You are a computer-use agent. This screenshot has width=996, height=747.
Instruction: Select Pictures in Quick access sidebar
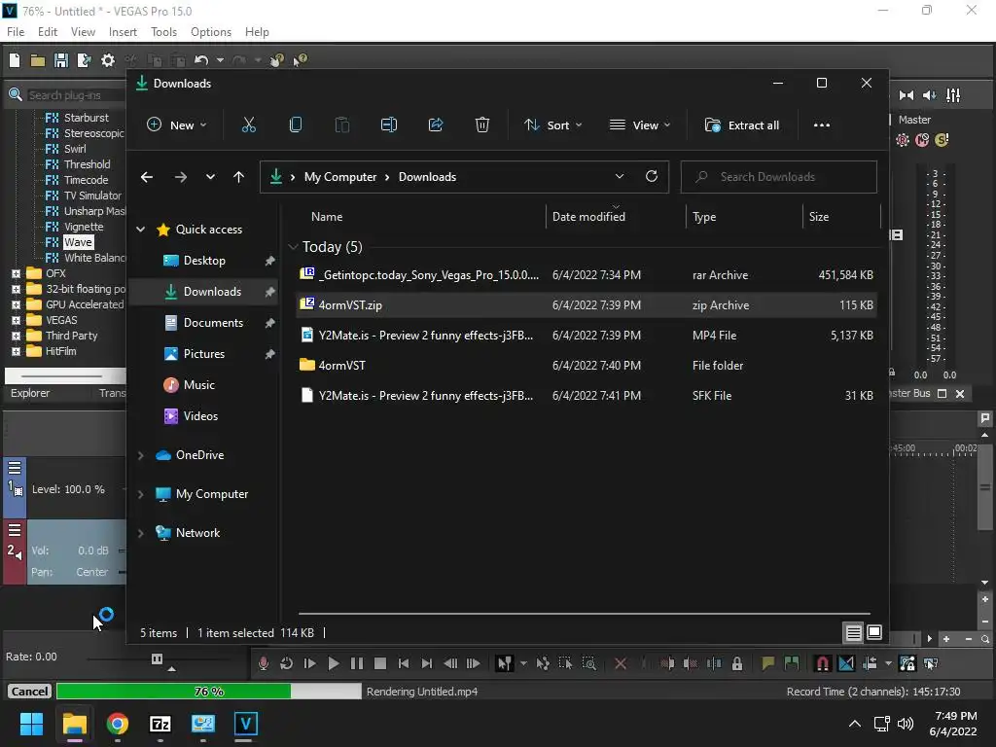204,354
